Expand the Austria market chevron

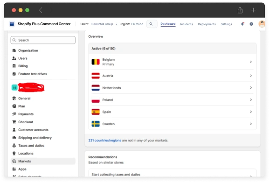[x=251, y=76]
